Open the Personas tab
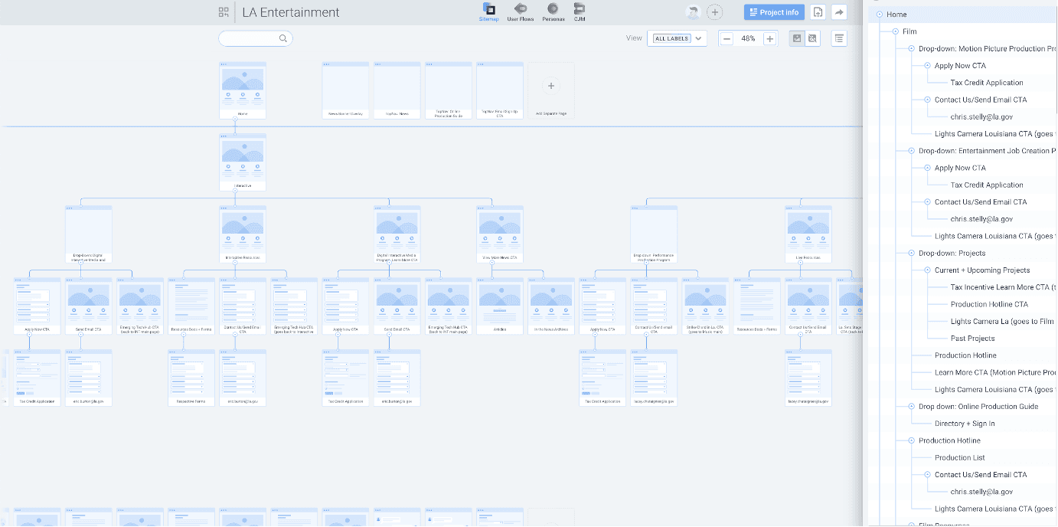Image resolution: width=1058 pixels, height=527 pixels. pyautogui.click(x=553, y=12)
